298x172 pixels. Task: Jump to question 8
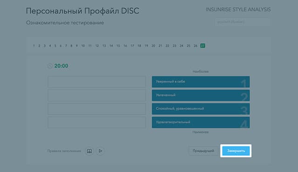71,46
